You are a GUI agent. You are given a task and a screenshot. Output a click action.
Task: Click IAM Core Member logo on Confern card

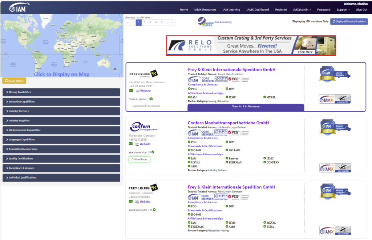tap(201, 133)
